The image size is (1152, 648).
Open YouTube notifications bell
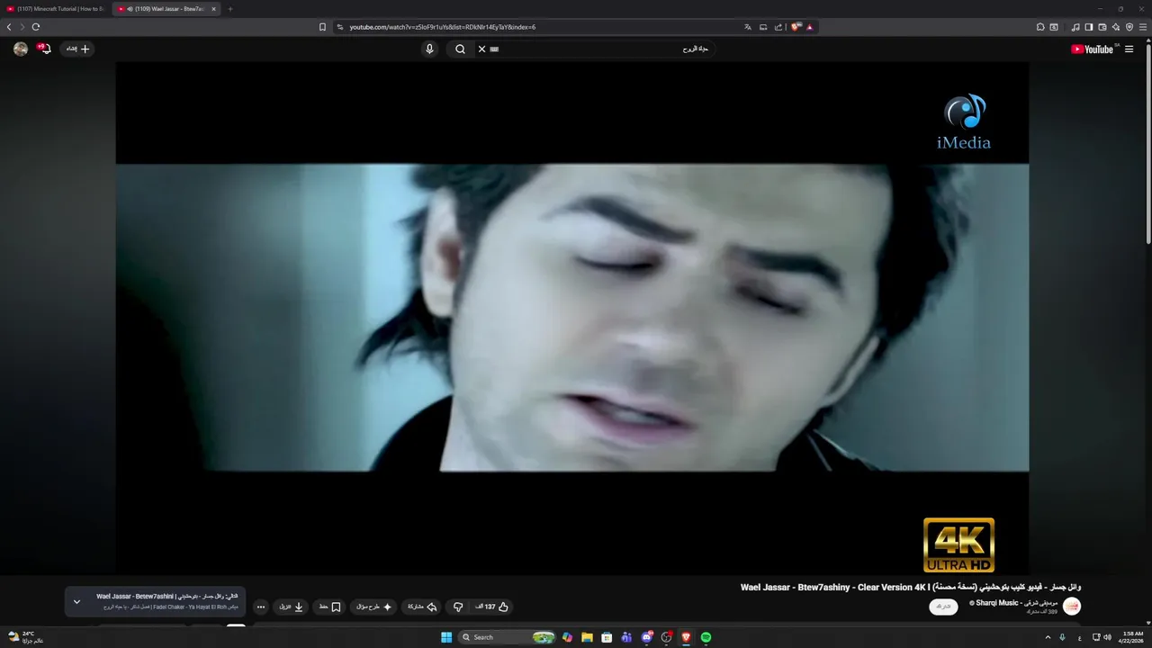click(x=45, y=49)
